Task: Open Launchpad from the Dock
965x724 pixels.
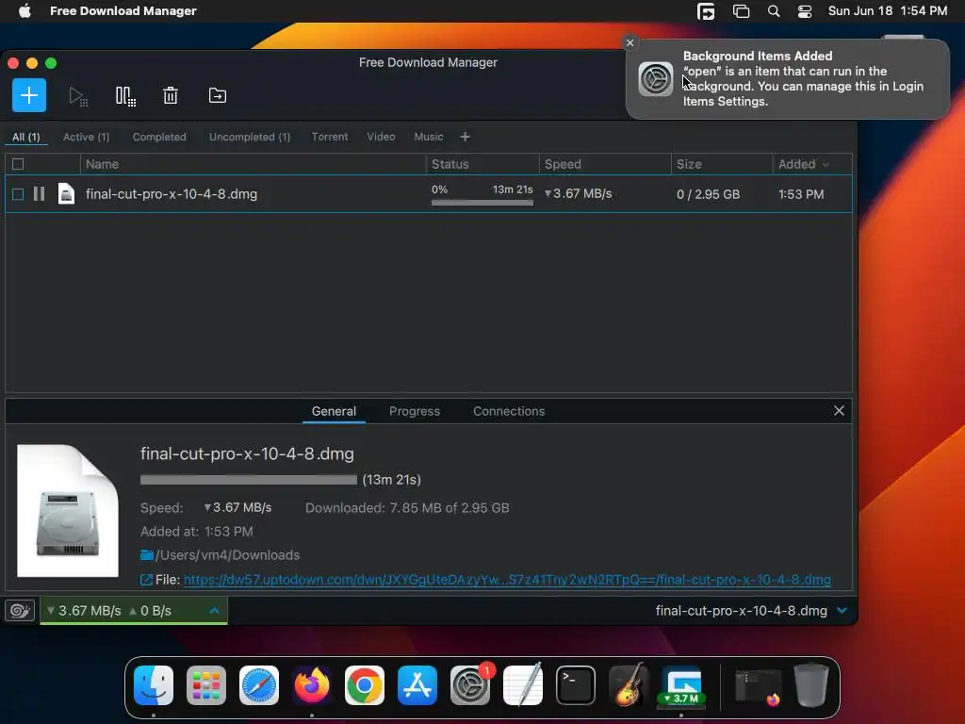Action: point(206,685)
